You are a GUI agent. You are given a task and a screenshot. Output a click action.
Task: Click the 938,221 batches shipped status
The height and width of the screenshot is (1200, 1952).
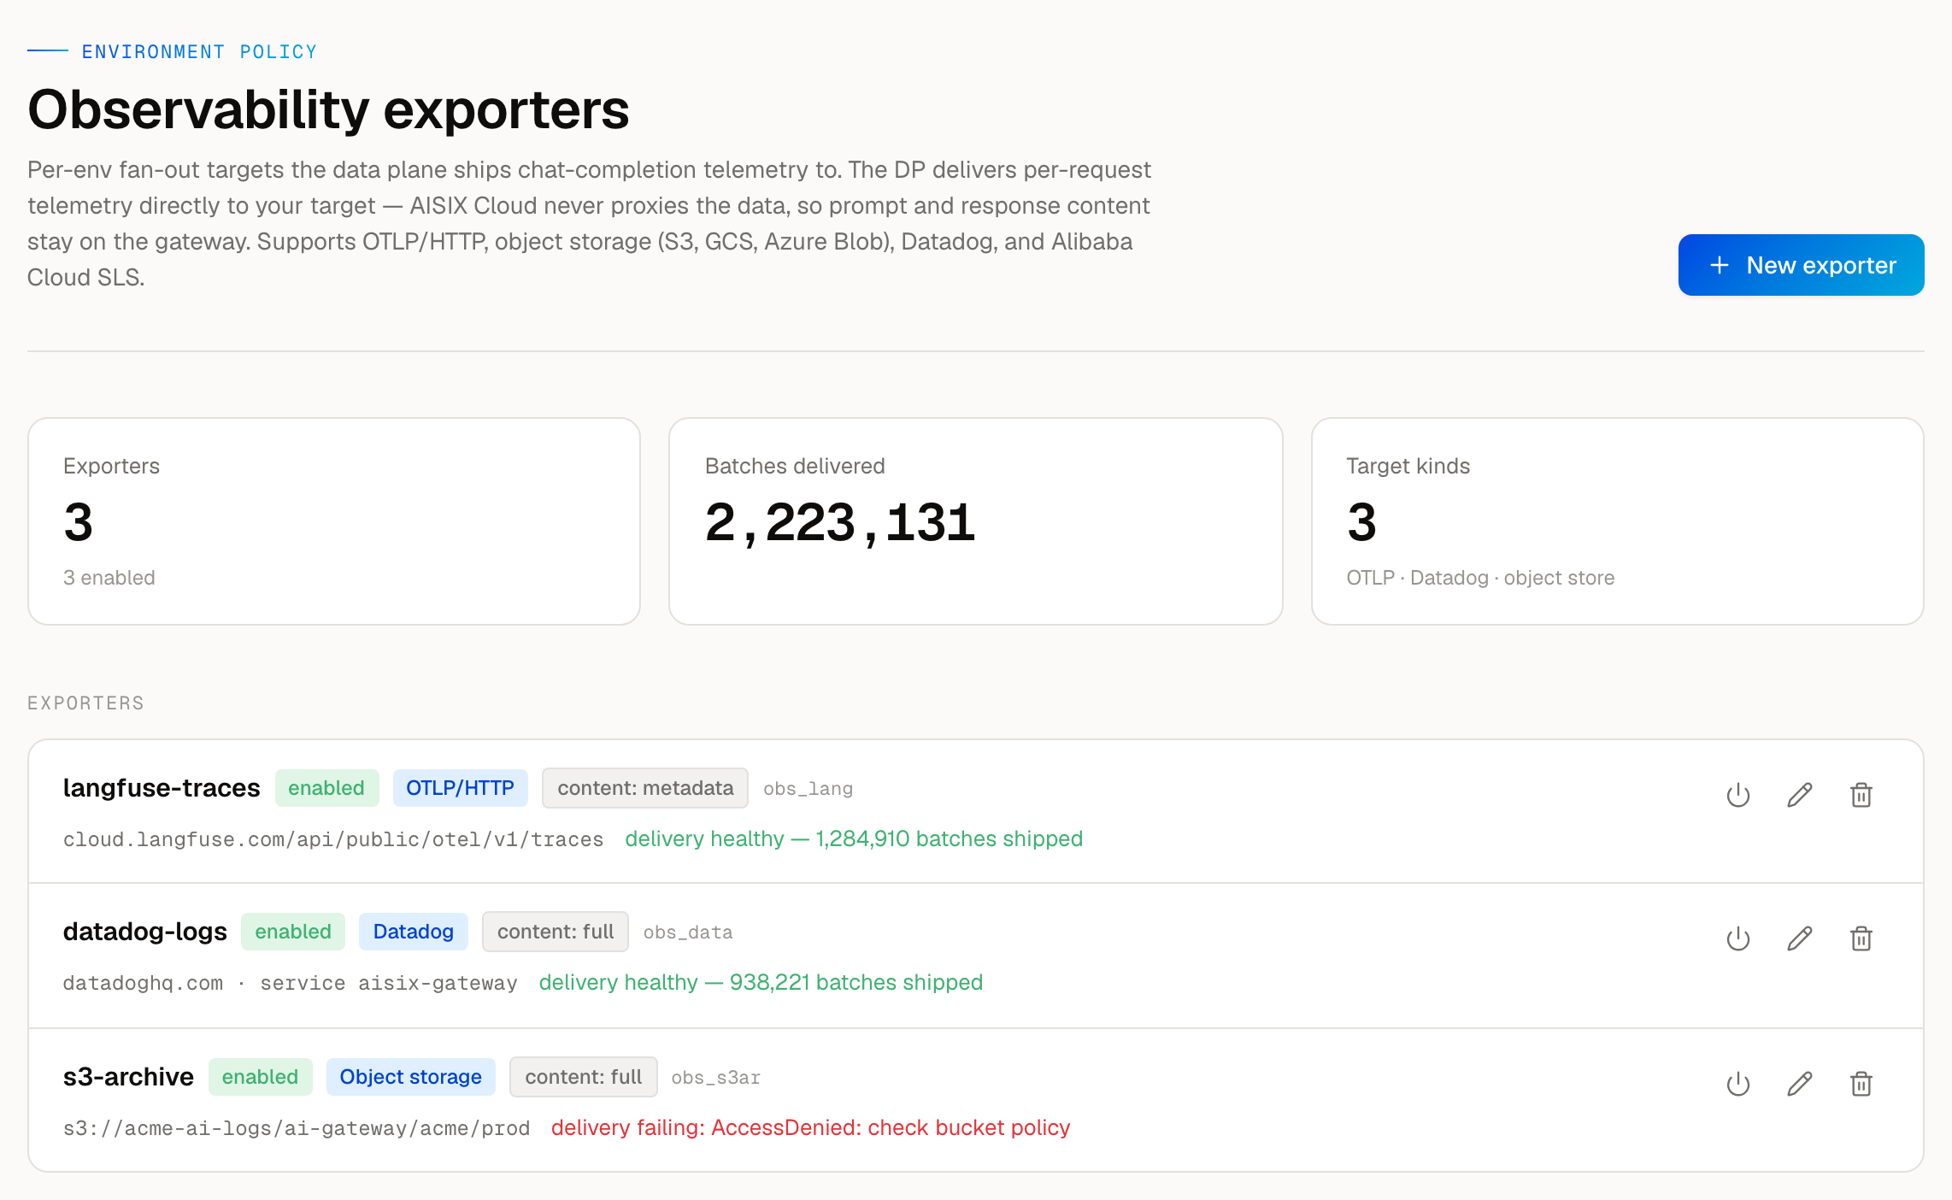[x=761, y=982]
